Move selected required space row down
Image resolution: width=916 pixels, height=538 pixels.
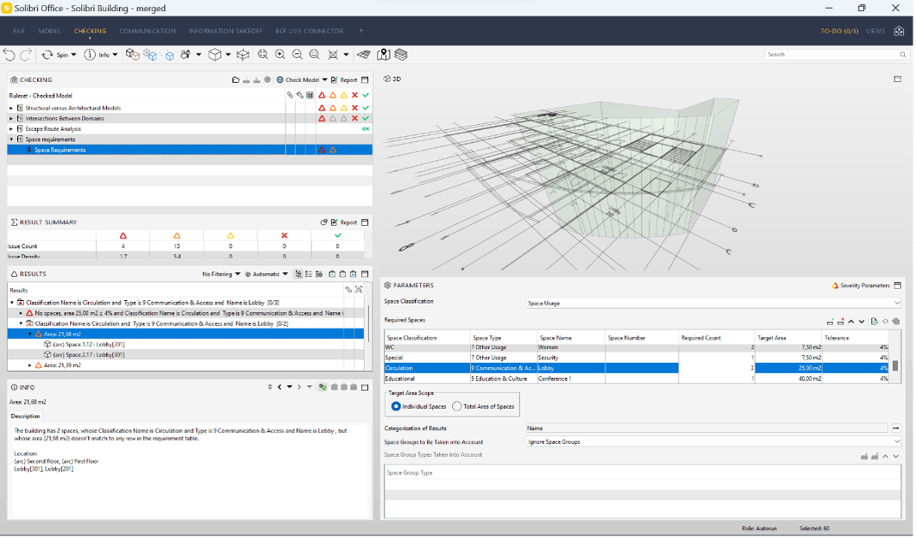pyautogui.click(x=862, y=322)
